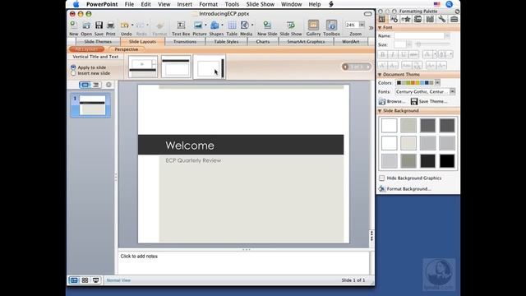Click the Shapes toolbar icon
526x296 pixels.
(215, 25)
